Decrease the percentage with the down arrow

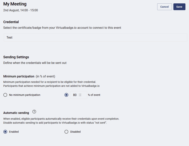pos(80,96)
